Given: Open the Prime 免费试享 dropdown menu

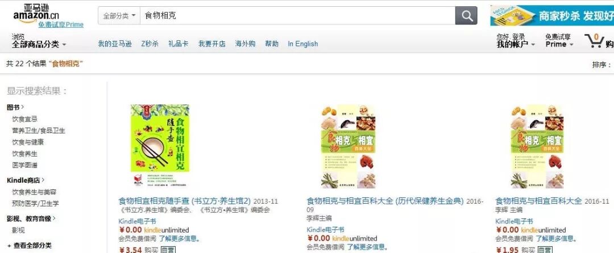Looking at the screenshot, I should (x=559, y=41).
